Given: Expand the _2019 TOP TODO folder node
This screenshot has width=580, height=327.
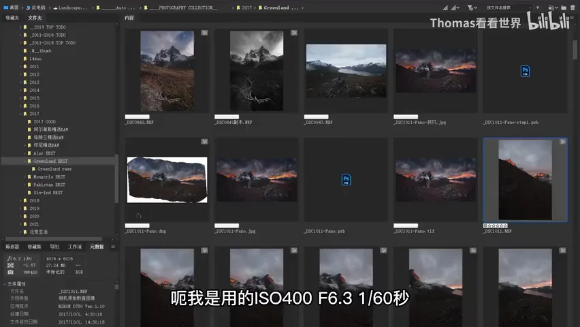Looking at the screenshot, I should [20, 27].
